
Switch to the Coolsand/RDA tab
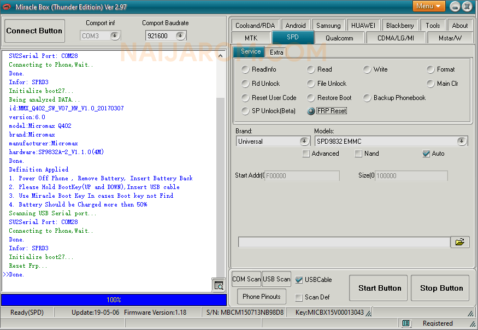pos(255,25)
